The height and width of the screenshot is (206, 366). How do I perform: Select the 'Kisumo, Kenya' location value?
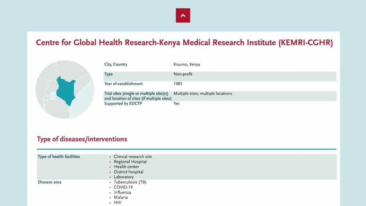186,64
